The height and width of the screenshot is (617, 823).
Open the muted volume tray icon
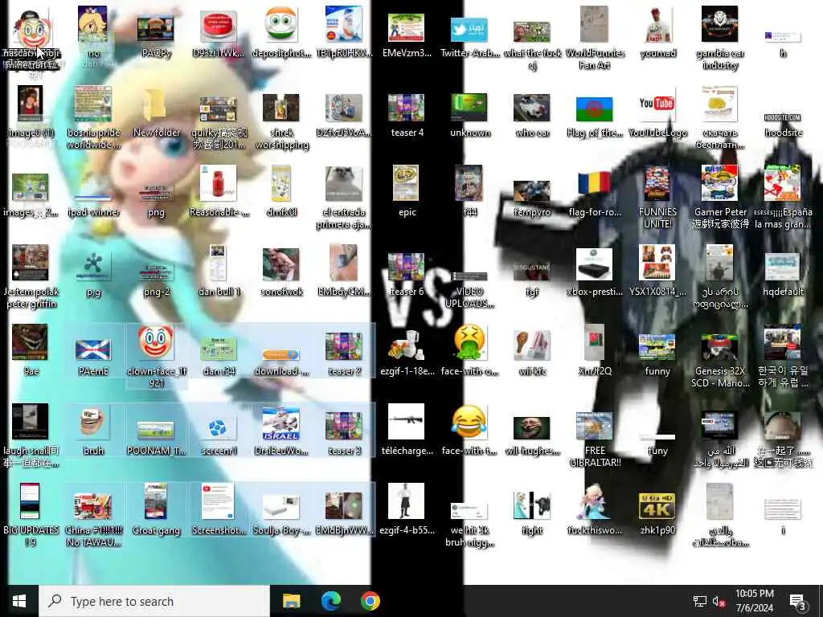pyautogui.click(x=719, y=601)
